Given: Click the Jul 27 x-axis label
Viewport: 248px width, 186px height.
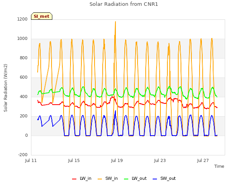Looking at the screenshot, I should pos(203,160).
